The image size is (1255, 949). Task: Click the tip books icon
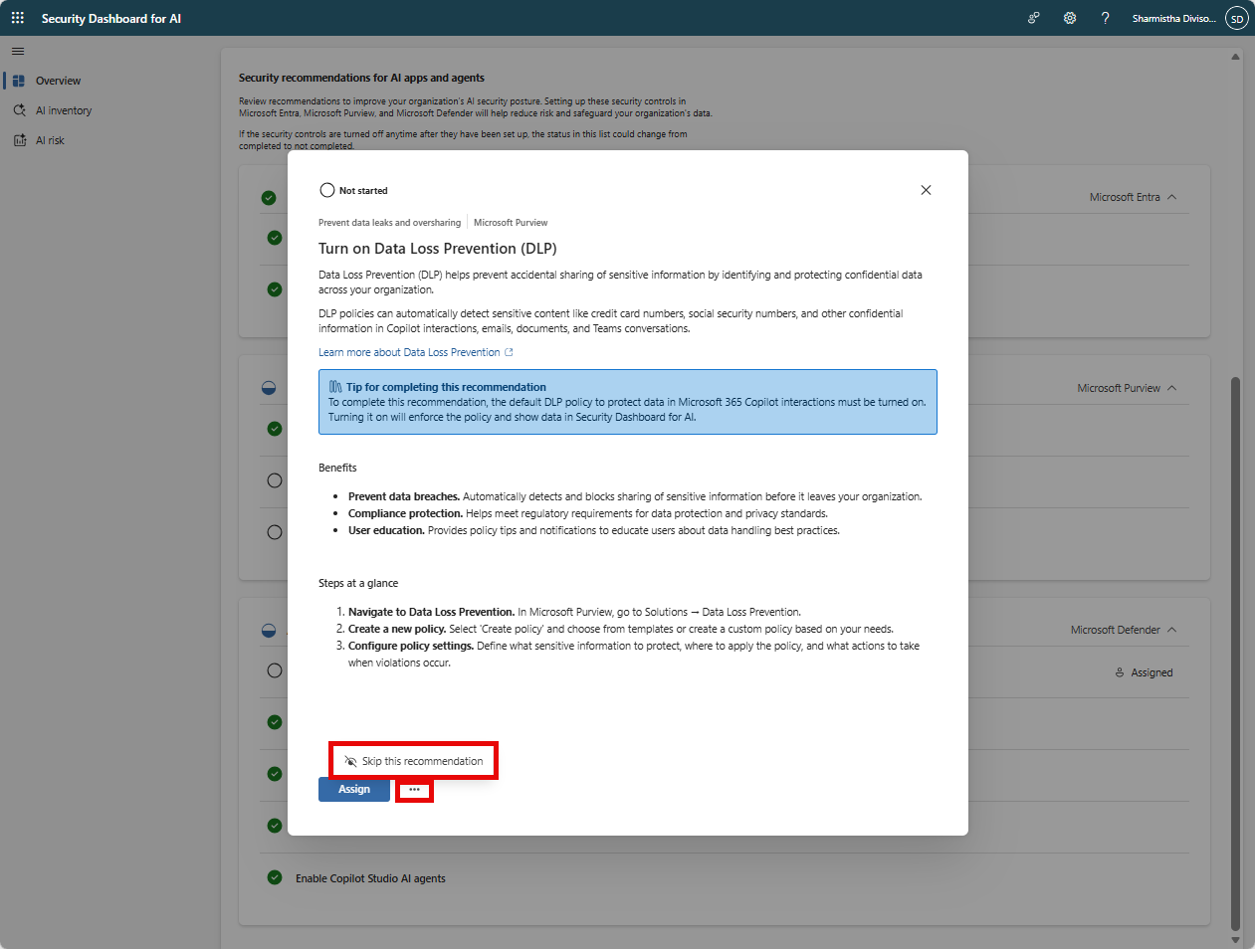(335, 387)
